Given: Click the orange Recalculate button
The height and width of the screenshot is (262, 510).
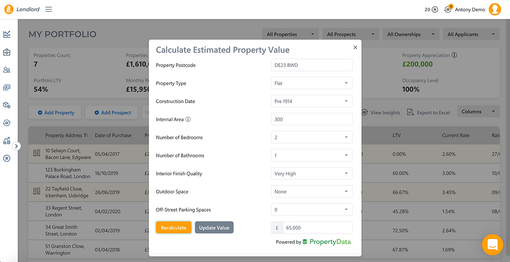Looking at the screenshot, I should [174, 227].
